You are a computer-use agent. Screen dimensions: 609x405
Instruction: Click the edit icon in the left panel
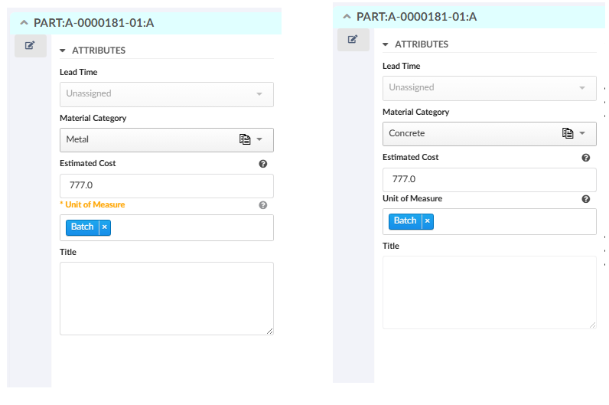click(x=30, y=45)
